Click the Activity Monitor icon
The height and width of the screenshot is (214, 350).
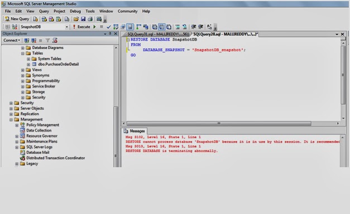pos(99,19)
